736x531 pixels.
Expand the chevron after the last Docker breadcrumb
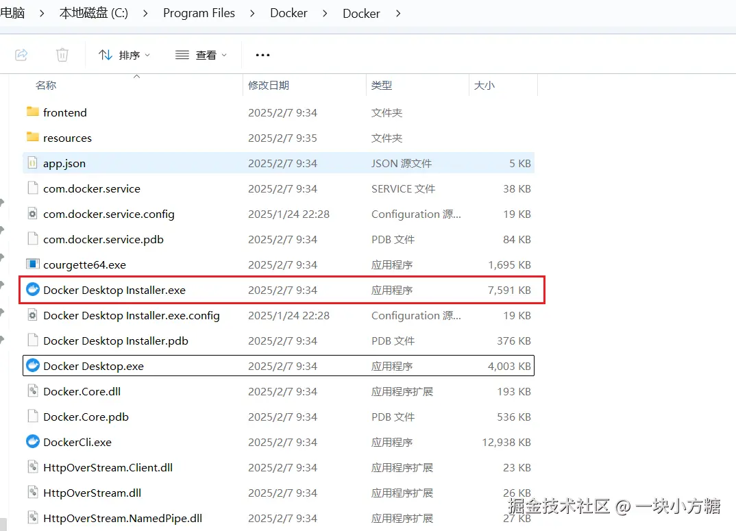[x=398, y=13]
